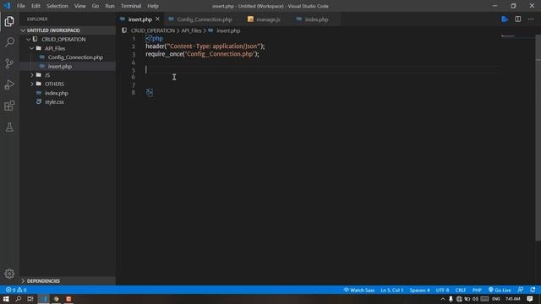Open the Source Control view
The image size is (541, 304).
pos(9,63)
